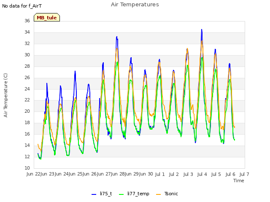Click the 34 y-axis tick label
Viewport: 270px width, 202px height.
27,32
